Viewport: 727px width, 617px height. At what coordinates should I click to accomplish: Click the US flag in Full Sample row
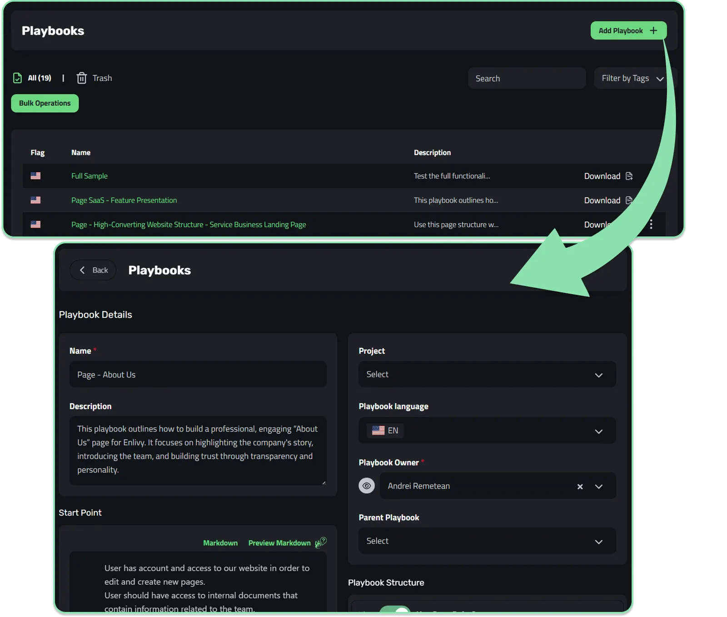pyautogui.click(x=35, y=176)
